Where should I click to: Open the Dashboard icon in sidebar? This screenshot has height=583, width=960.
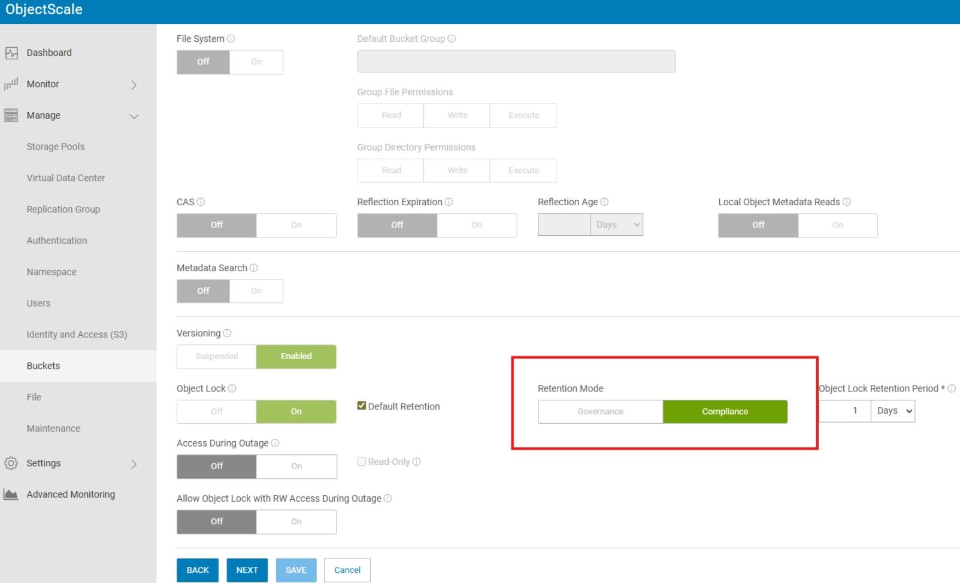point(11,53)
